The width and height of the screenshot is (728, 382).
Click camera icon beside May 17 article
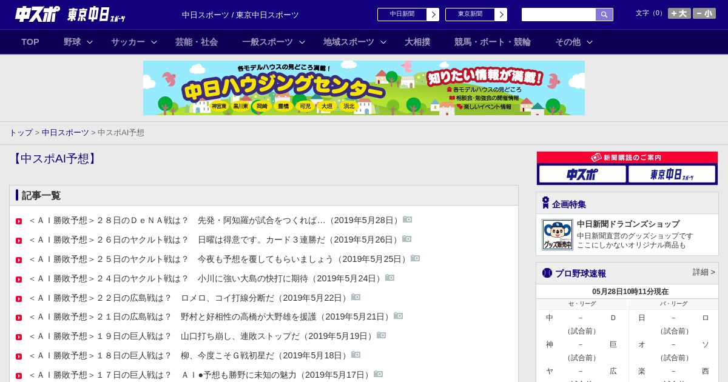[x=379, y=374]
